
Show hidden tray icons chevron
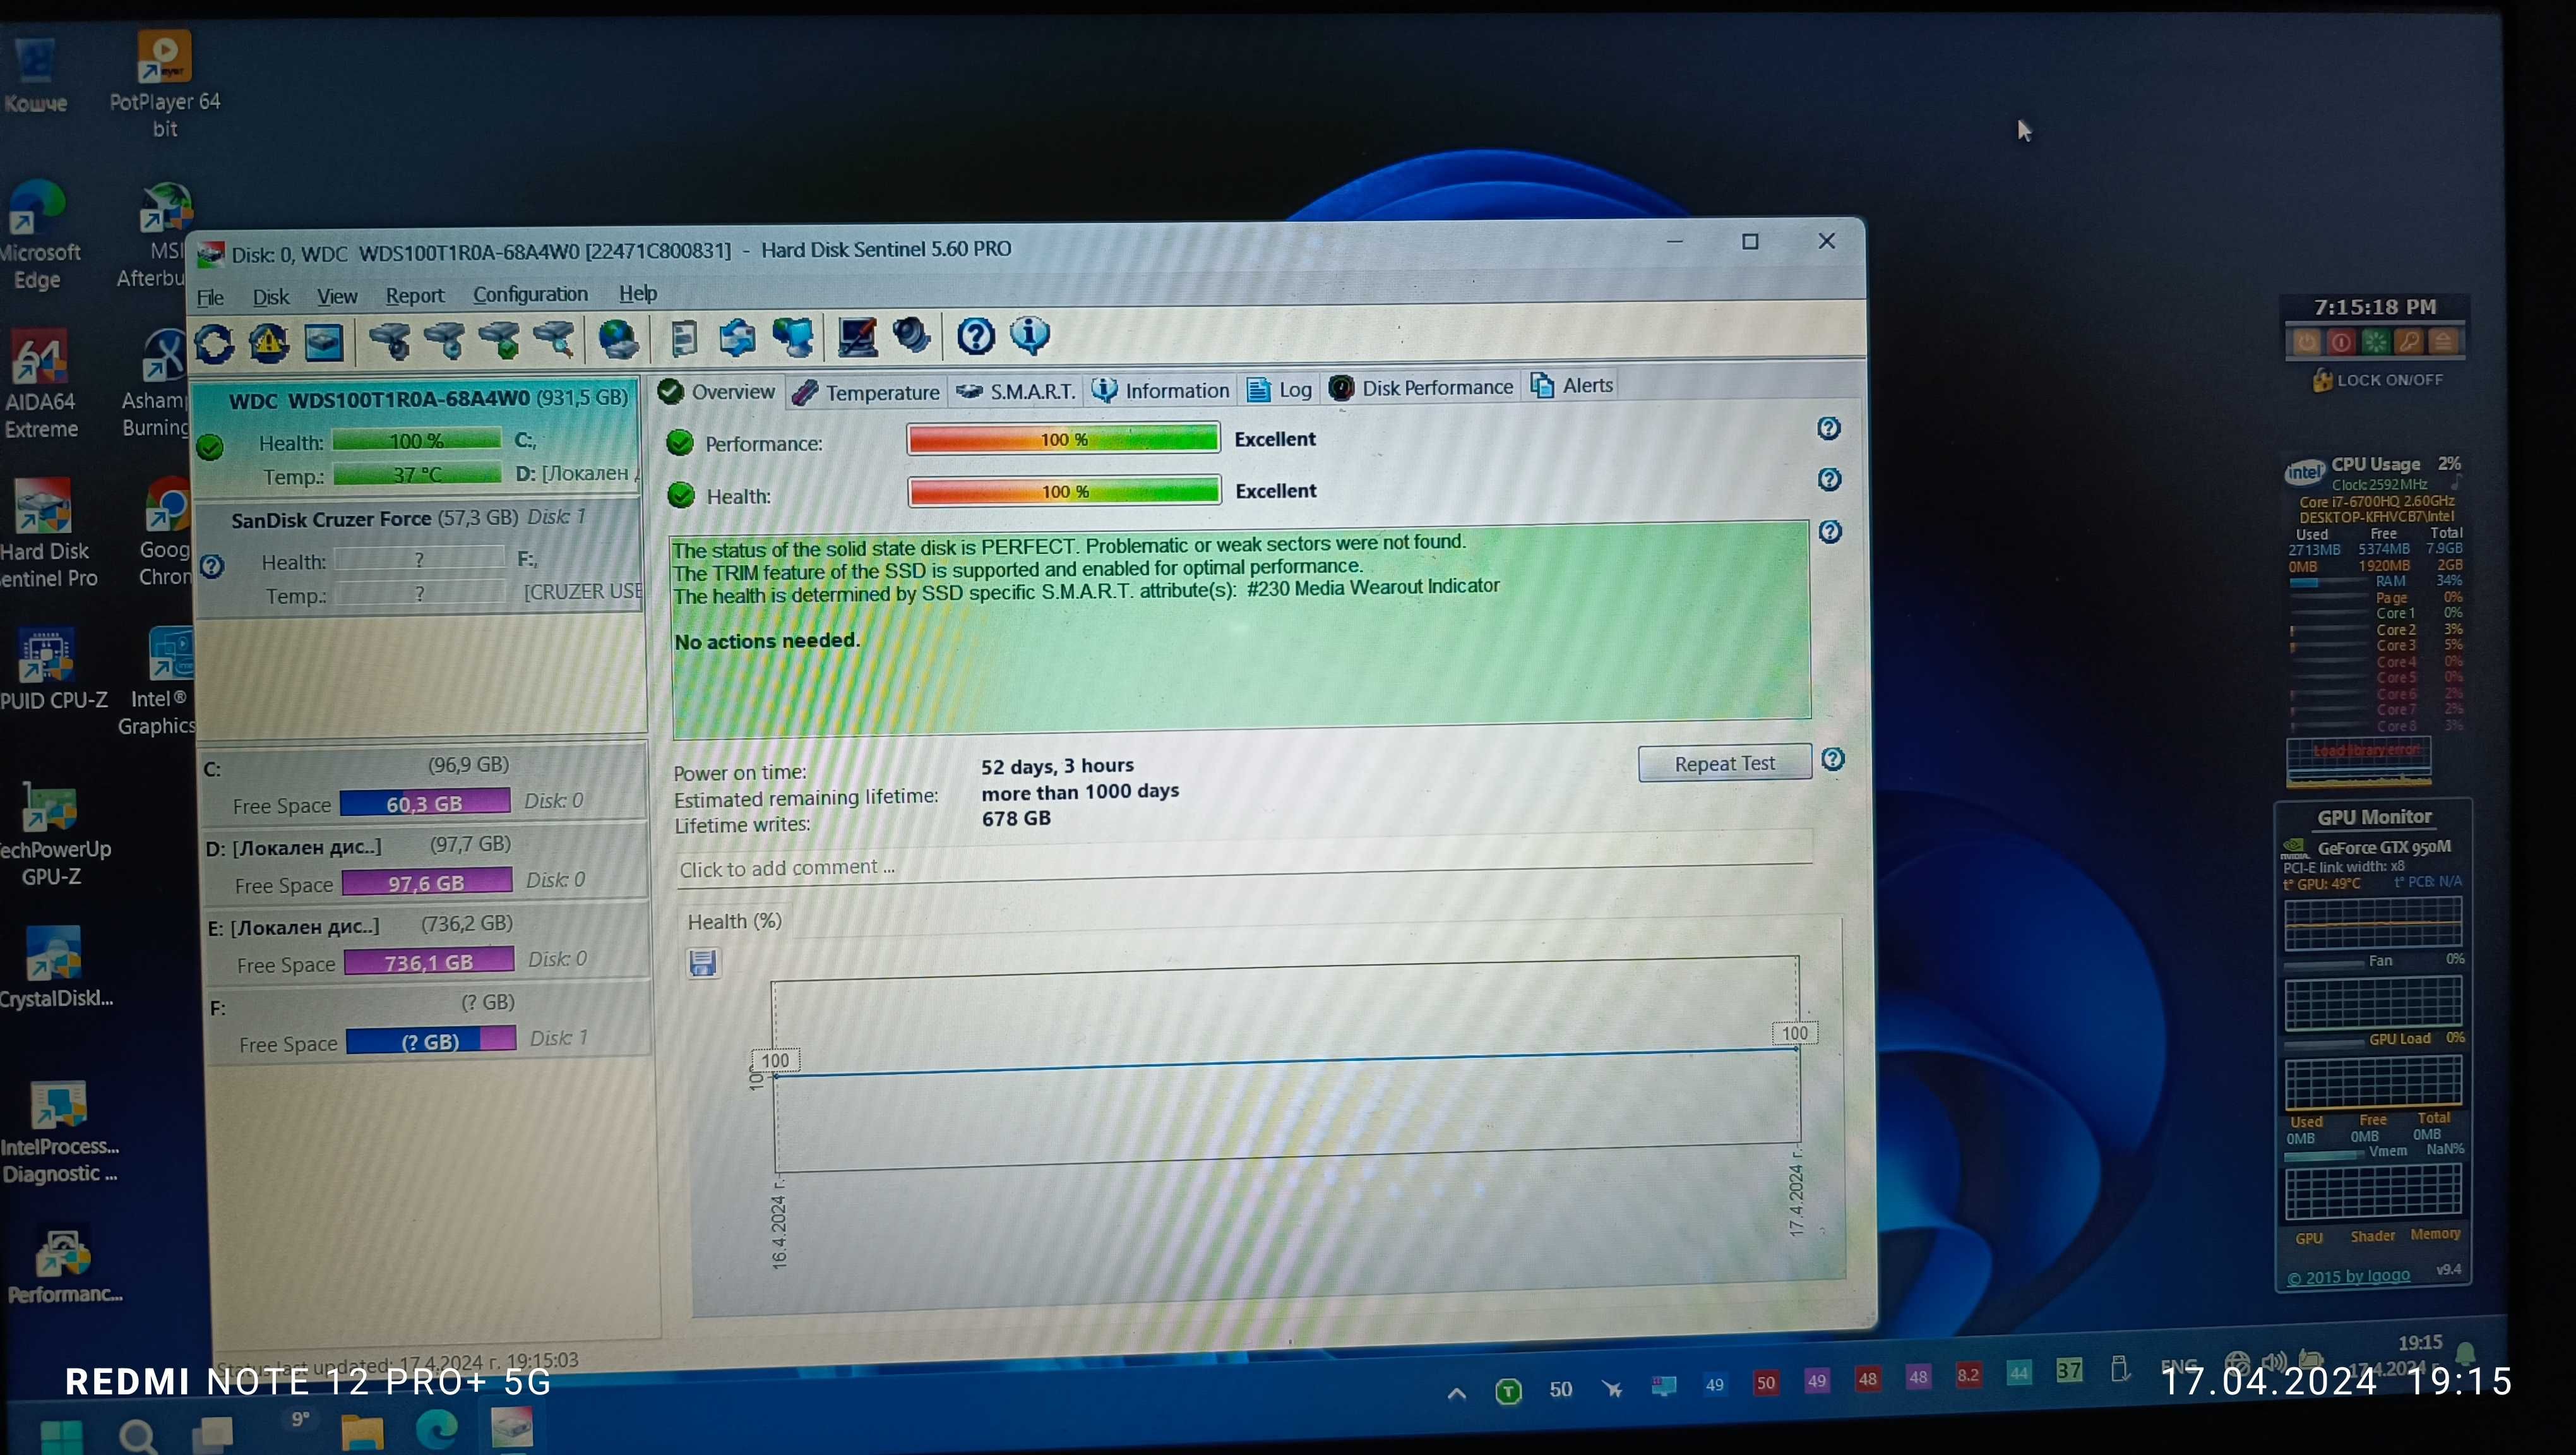[x=1456, y=1392]
